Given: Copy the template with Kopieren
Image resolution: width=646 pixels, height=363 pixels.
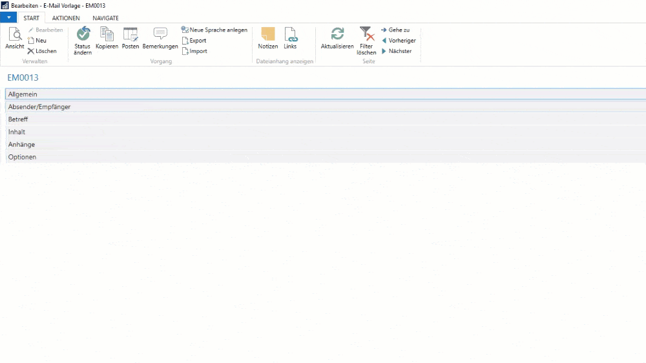Looking at the screenshot, I should pos(107,38).
